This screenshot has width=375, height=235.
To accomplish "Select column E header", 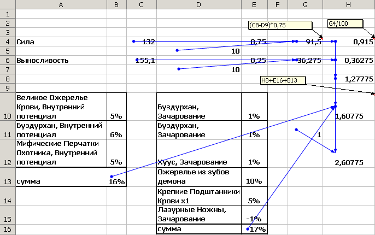I will pyautogui.click(x=255, y=4).
